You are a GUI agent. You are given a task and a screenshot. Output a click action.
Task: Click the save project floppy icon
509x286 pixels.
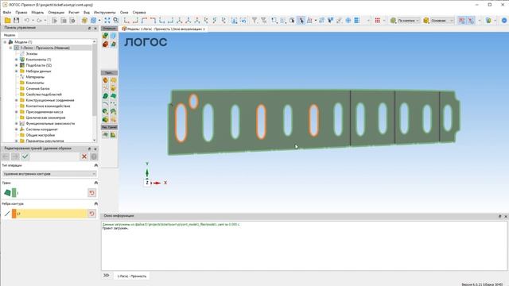(x=16, y=21)
